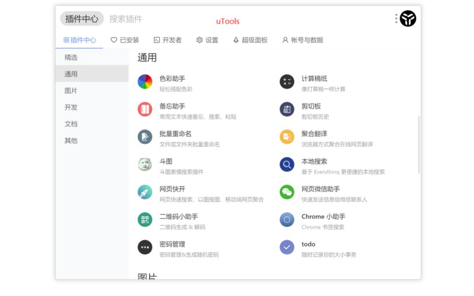Select the 斗图 meme search plugin icon
The height and width of the screenshot is (296, 474).
tap(144, 165)
